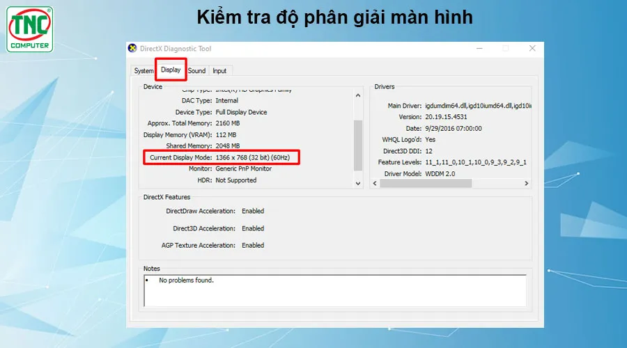Click the driver date '9/29/2016 07:00:00'
Screen dimensions: 627x348
(x=454, y=129)
